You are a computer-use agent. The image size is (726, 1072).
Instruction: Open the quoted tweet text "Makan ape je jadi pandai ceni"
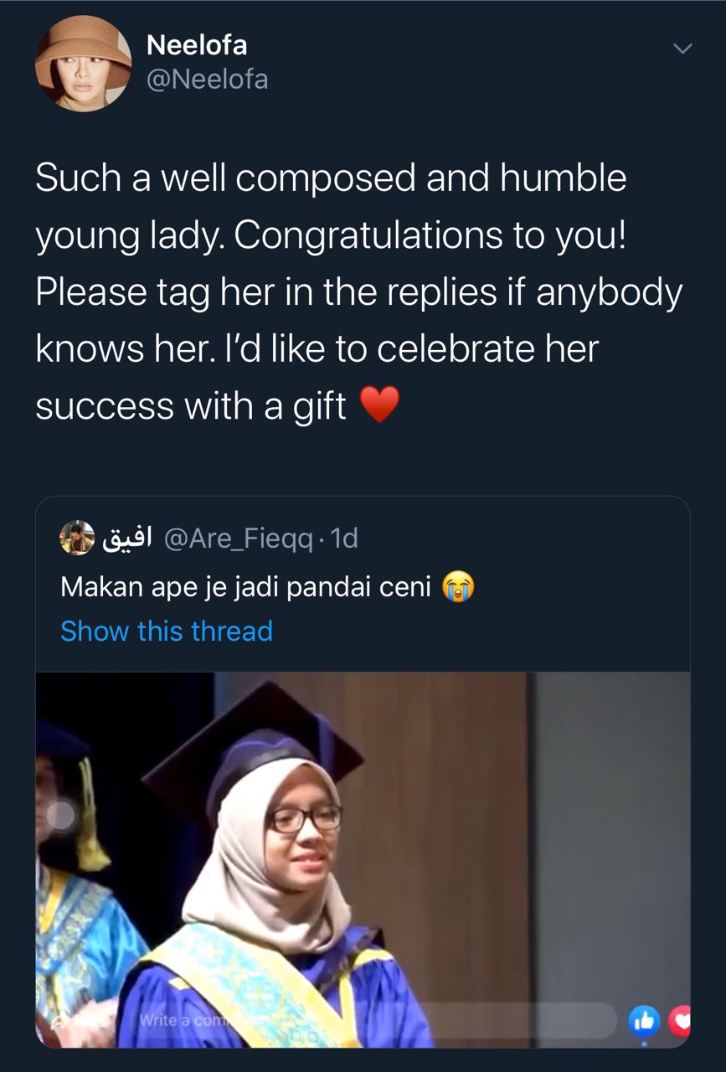(x=245, y=586)
